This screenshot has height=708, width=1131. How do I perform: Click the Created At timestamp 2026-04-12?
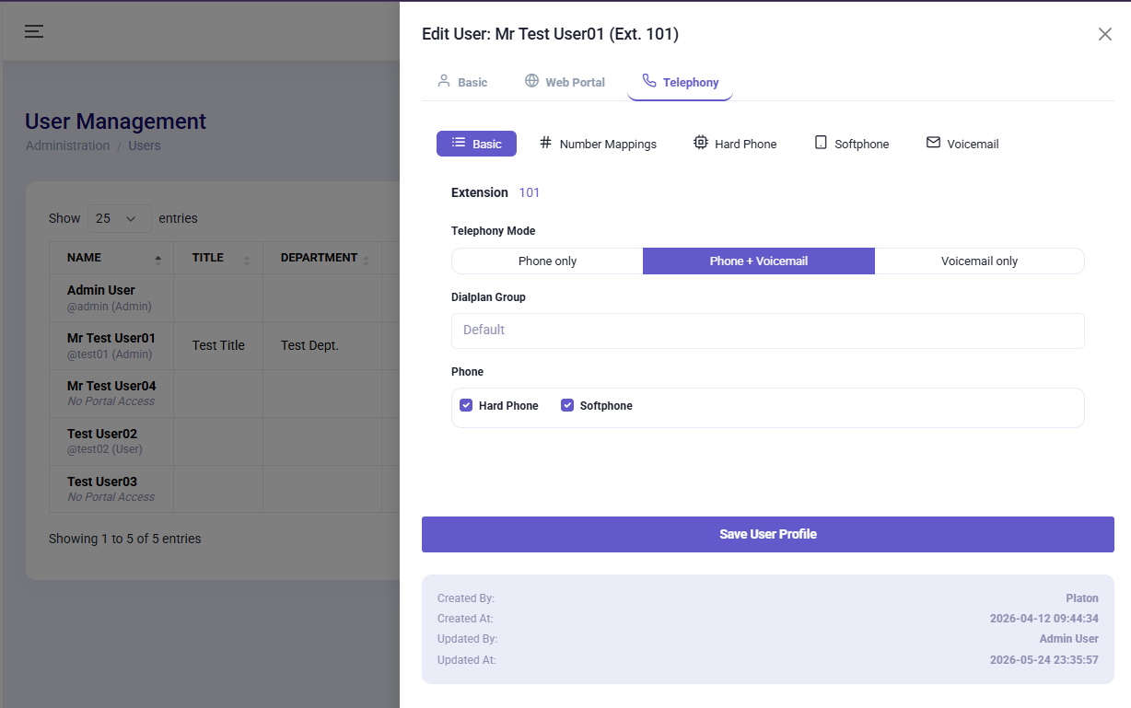point(1044,619)
